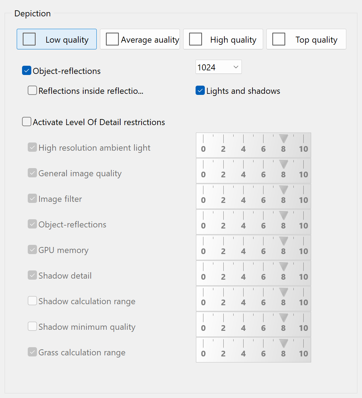Click the Image filter slider

click(254, 197)
